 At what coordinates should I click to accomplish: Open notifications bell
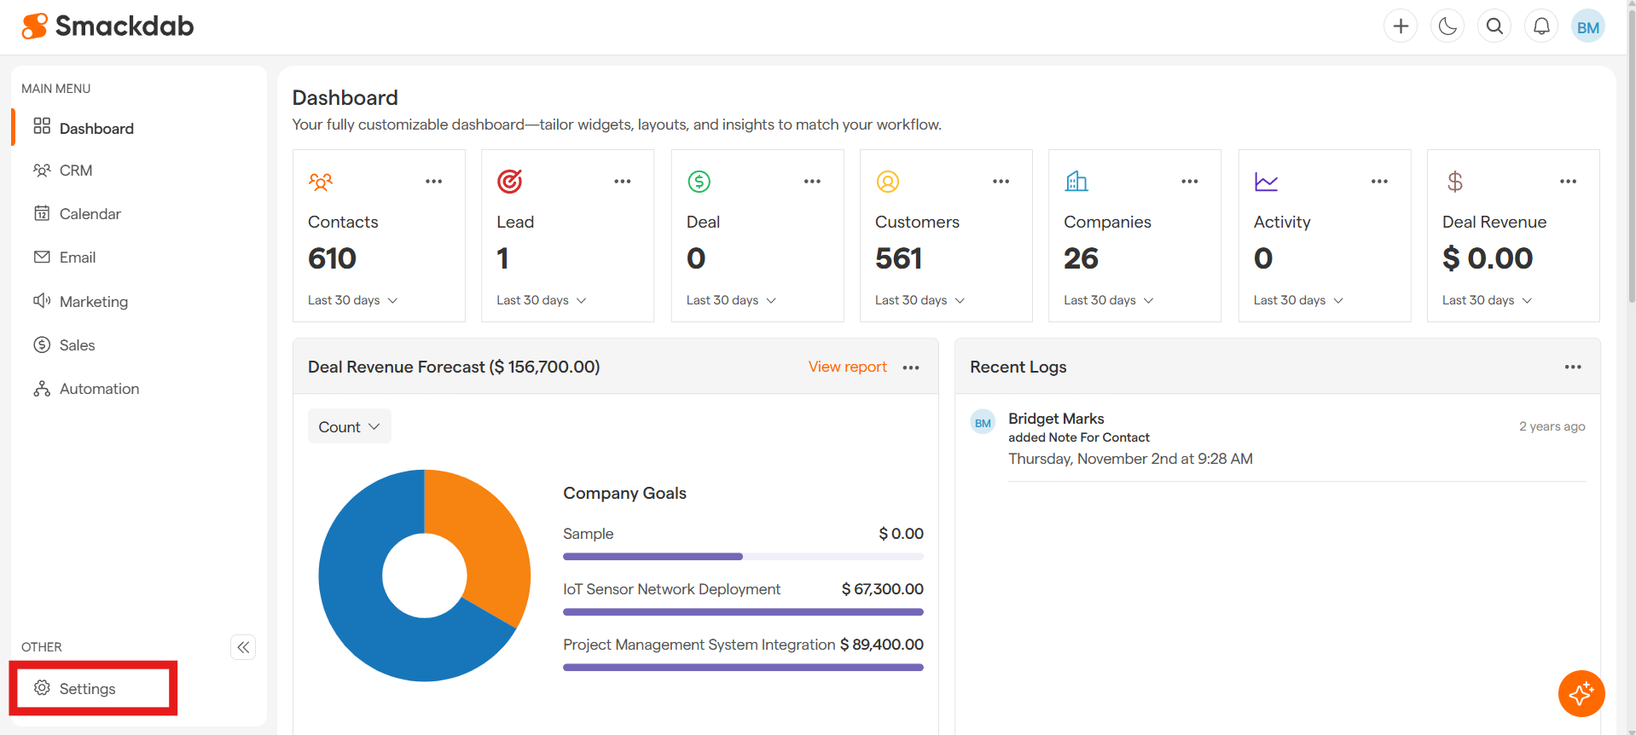pyautogui.click(x=1541, y=26)
